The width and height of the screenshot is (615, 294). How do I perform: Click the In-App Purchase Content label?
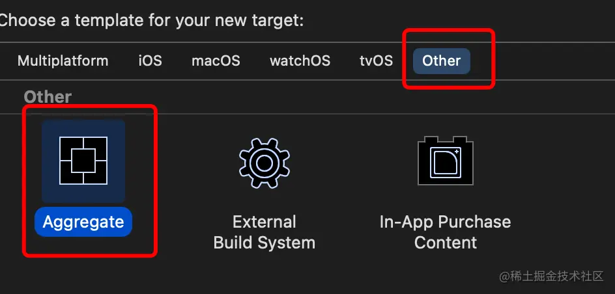pos(445,232)
